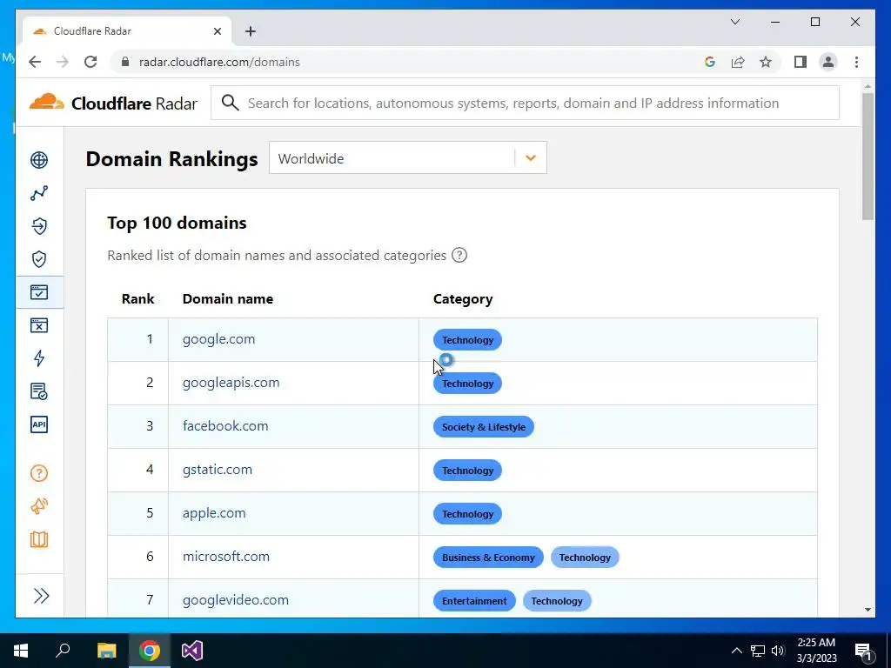Open the orange book glossary icon

(39, 539)
